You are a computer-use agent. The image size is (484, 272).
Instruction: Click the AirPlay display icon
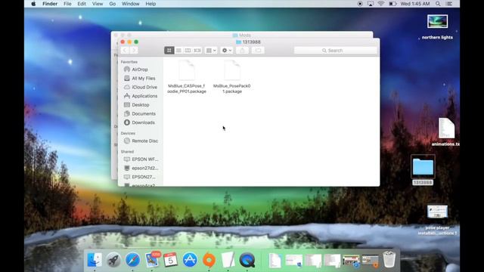pyautogui.click(x=371, y=4)
